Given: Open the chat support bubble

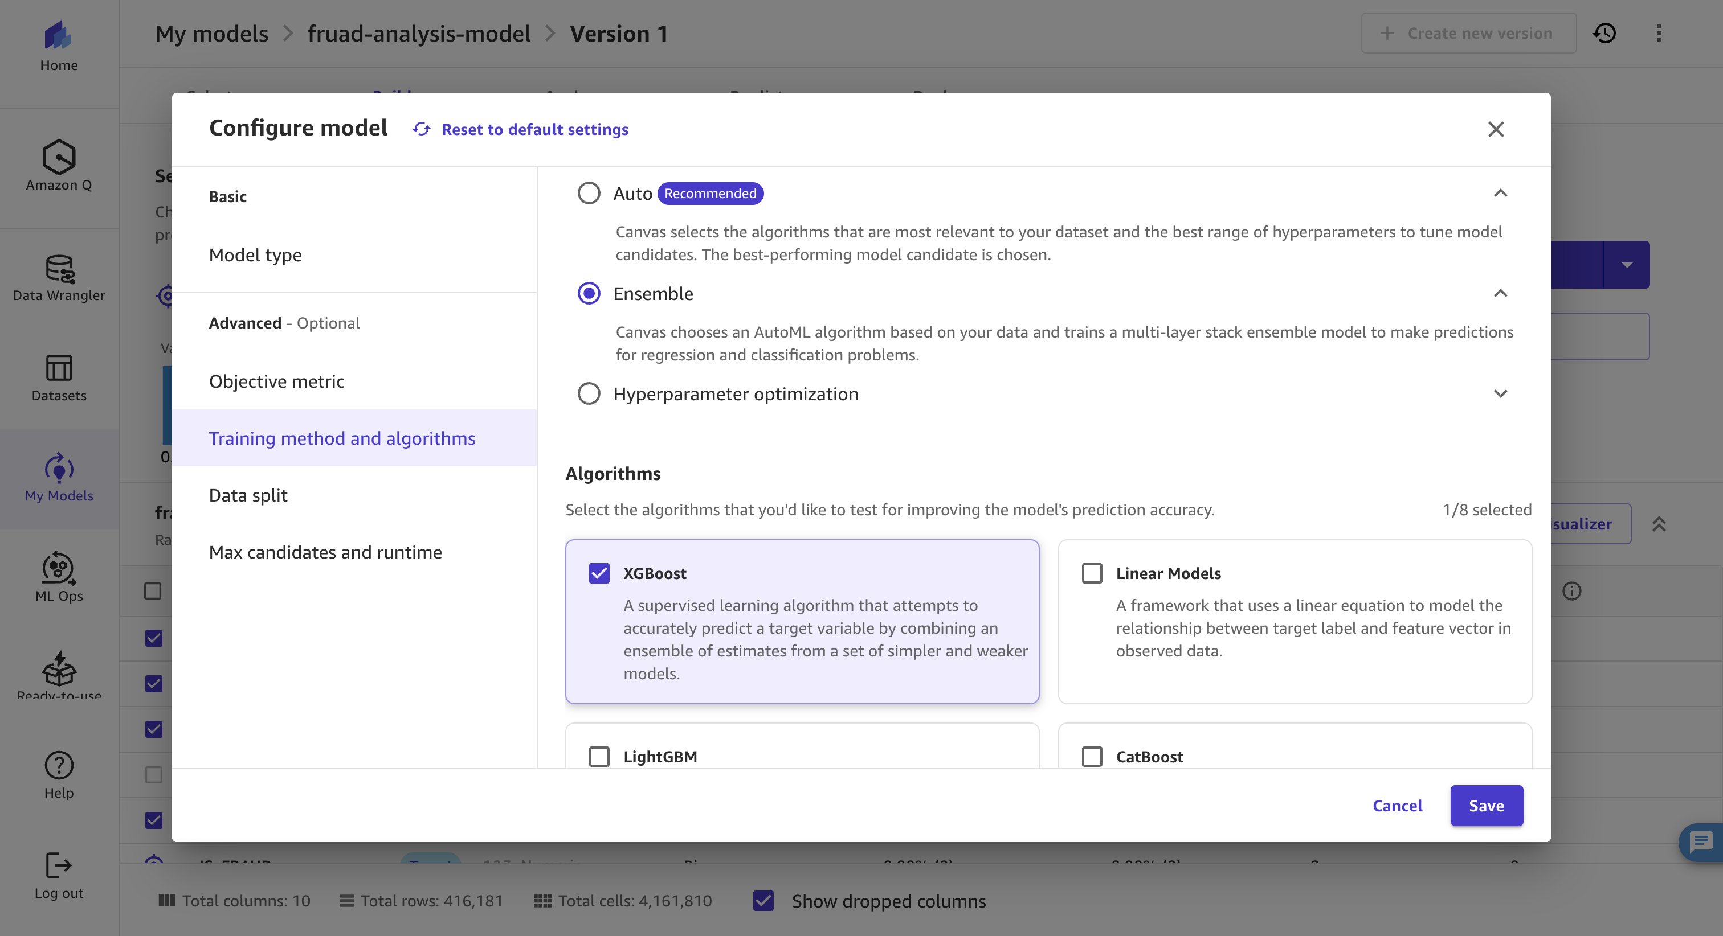Looking at the screenshot, I should coord(1701,843).
